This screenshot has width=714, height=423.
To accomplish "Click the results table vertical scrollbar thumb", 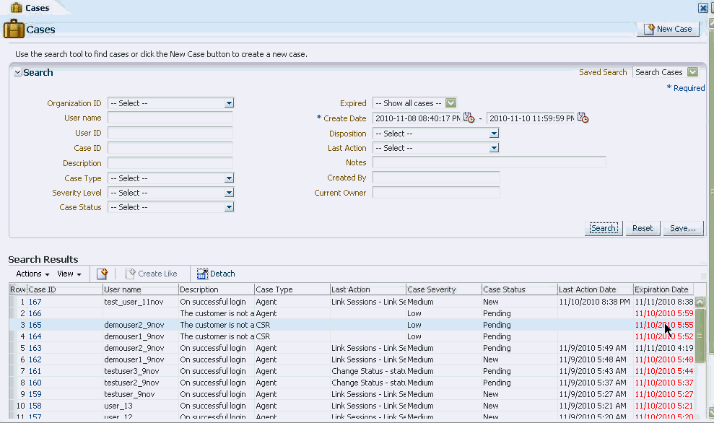I will point(700,335).
